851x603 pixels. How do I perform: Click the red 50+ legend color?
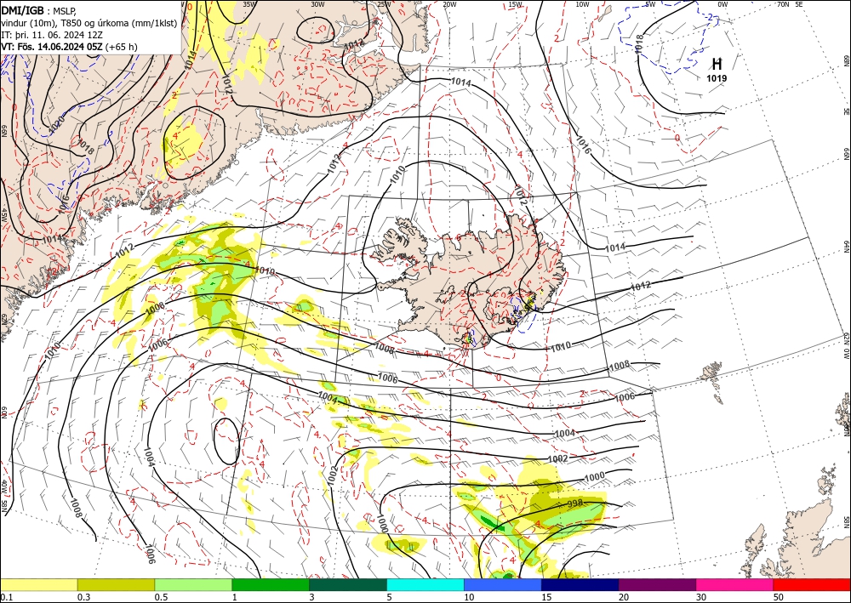pos(812,584)
